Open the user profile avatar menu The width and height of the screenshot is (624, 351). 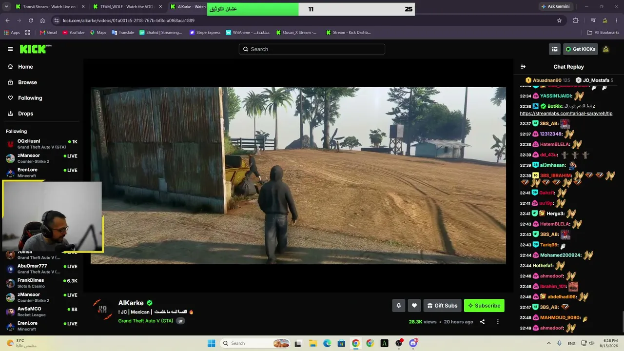pos(605,49)
